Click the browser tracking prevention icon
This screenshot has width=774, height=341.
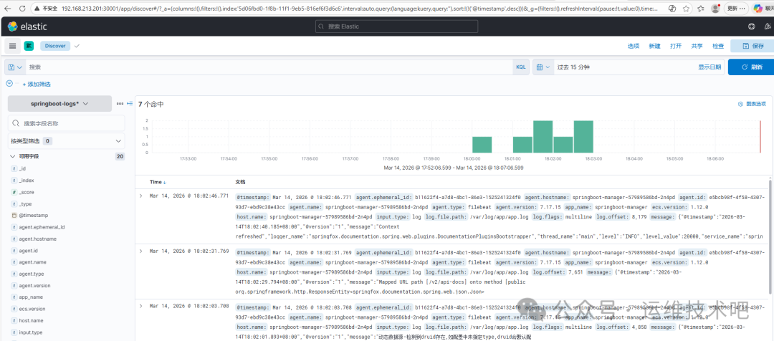pos(672,9)
